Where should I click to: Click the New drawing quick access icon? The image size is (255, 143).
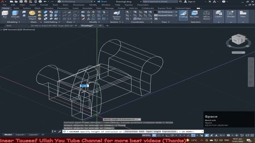pos(12,2)
